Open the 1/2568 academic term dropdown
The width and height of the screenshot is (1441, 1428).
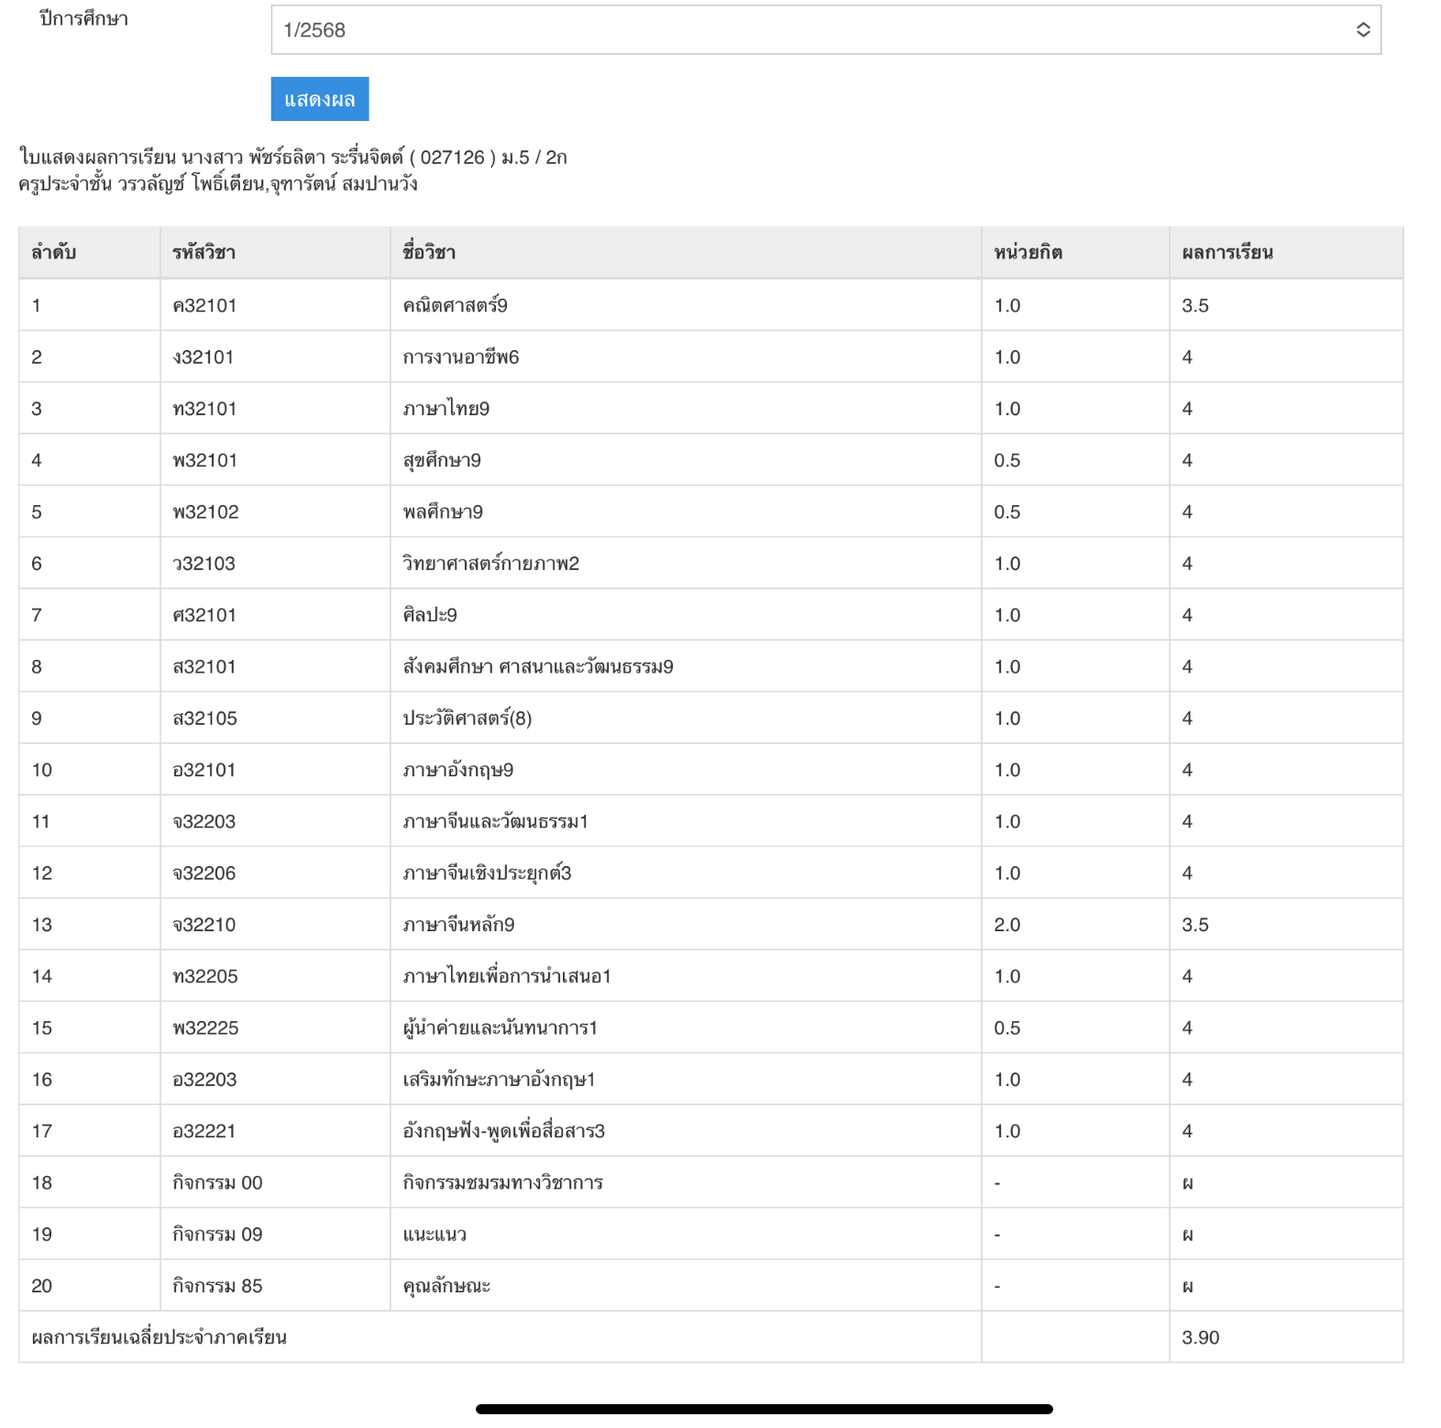coord(825,30)
